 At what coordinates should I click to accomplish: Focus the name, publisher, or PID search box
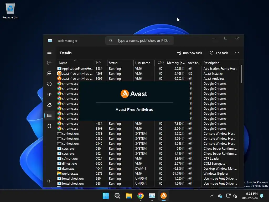(139, 41)
